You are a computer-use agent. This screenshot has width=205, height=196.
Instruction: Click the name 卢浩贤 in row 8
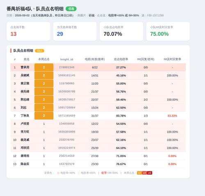[25, 124]
